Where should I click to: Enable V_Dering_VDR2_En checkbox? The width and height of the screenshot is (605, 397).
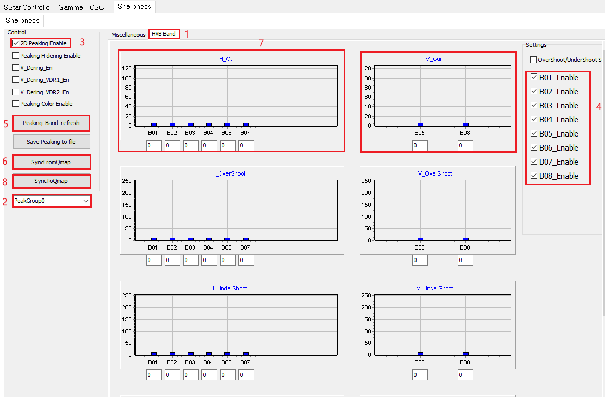pos(16,92)
